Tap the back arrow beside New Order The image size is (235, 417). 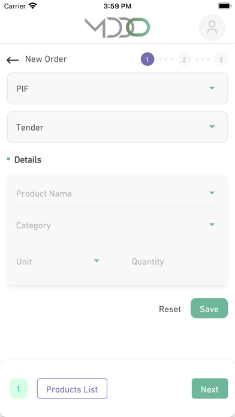13,60
